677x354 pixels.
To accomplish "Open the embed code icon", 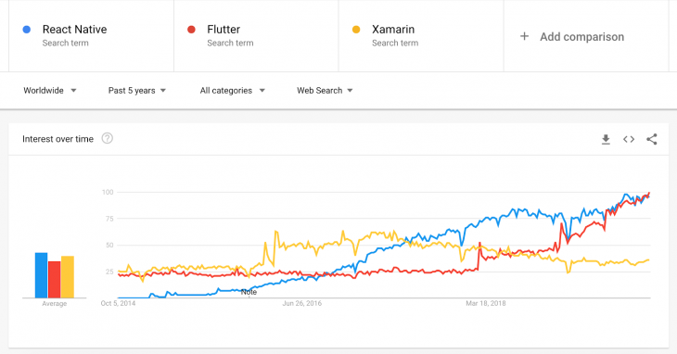I will 629,139.
